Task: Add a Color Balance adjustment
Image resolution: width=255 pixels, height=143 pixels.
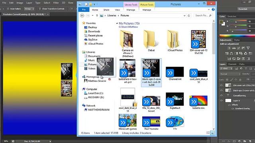Action: click(231, 53)
